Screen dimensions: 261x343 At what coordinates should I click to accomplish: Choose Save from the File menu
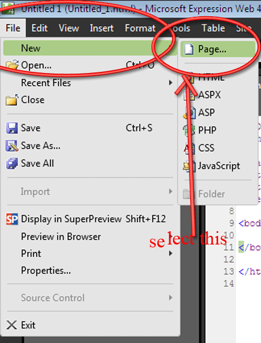pyautogui.click(x=90, y=128)
